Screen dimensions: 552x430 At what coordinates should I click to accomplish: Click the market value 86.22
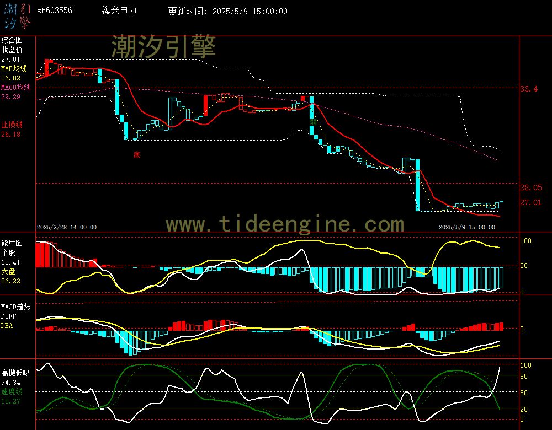[10, 281]
